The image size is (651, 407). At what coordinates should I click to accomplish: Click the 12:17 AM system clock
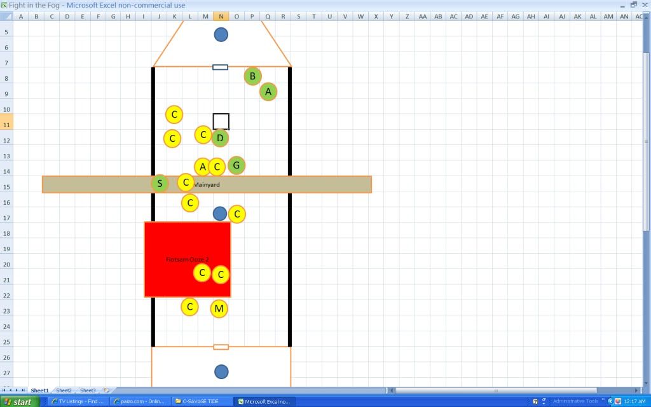pyautogui.click(x=635, y=402)
